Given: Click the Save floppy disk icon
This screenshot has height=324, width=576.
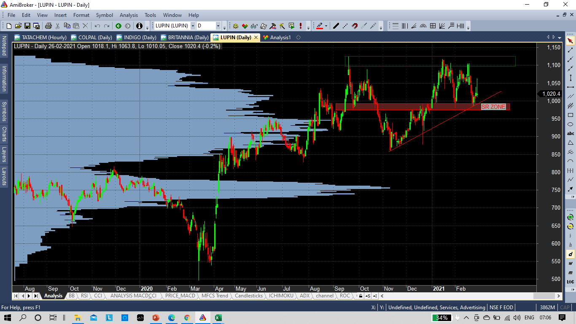Looking at the screenshot, I should pyautogui.click(x=27, y=26).
